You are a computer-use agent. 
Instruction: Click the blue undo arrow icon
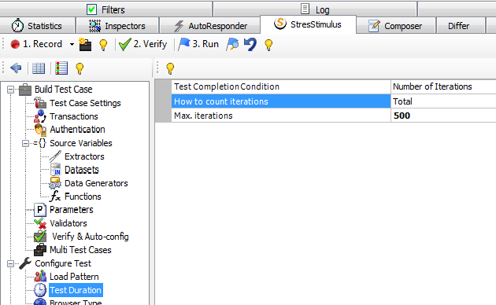[x=250, y=45]
